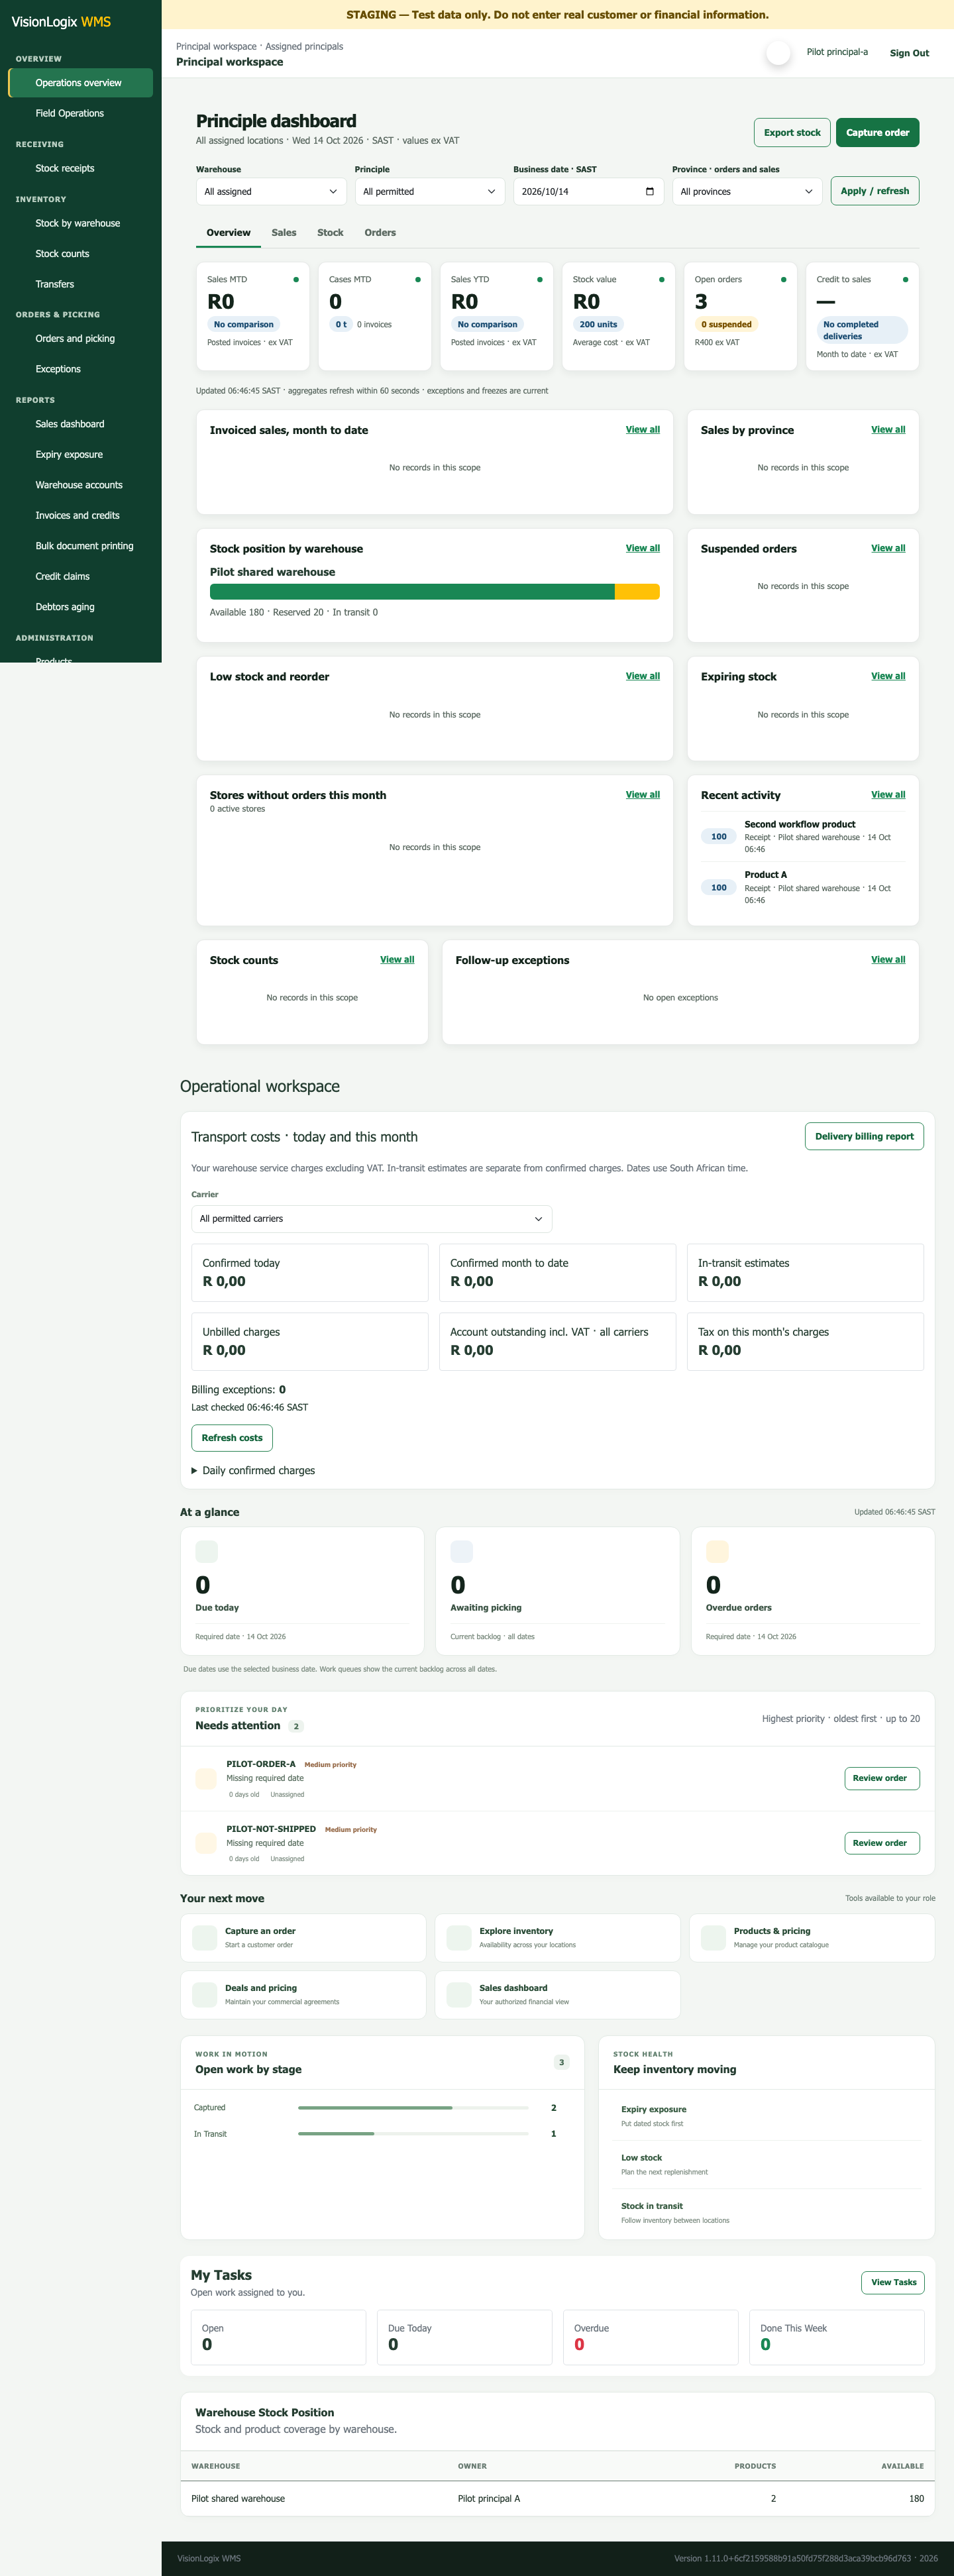
Task: Open the calendar picker in Business date field
Action: [x=650, y=192]
